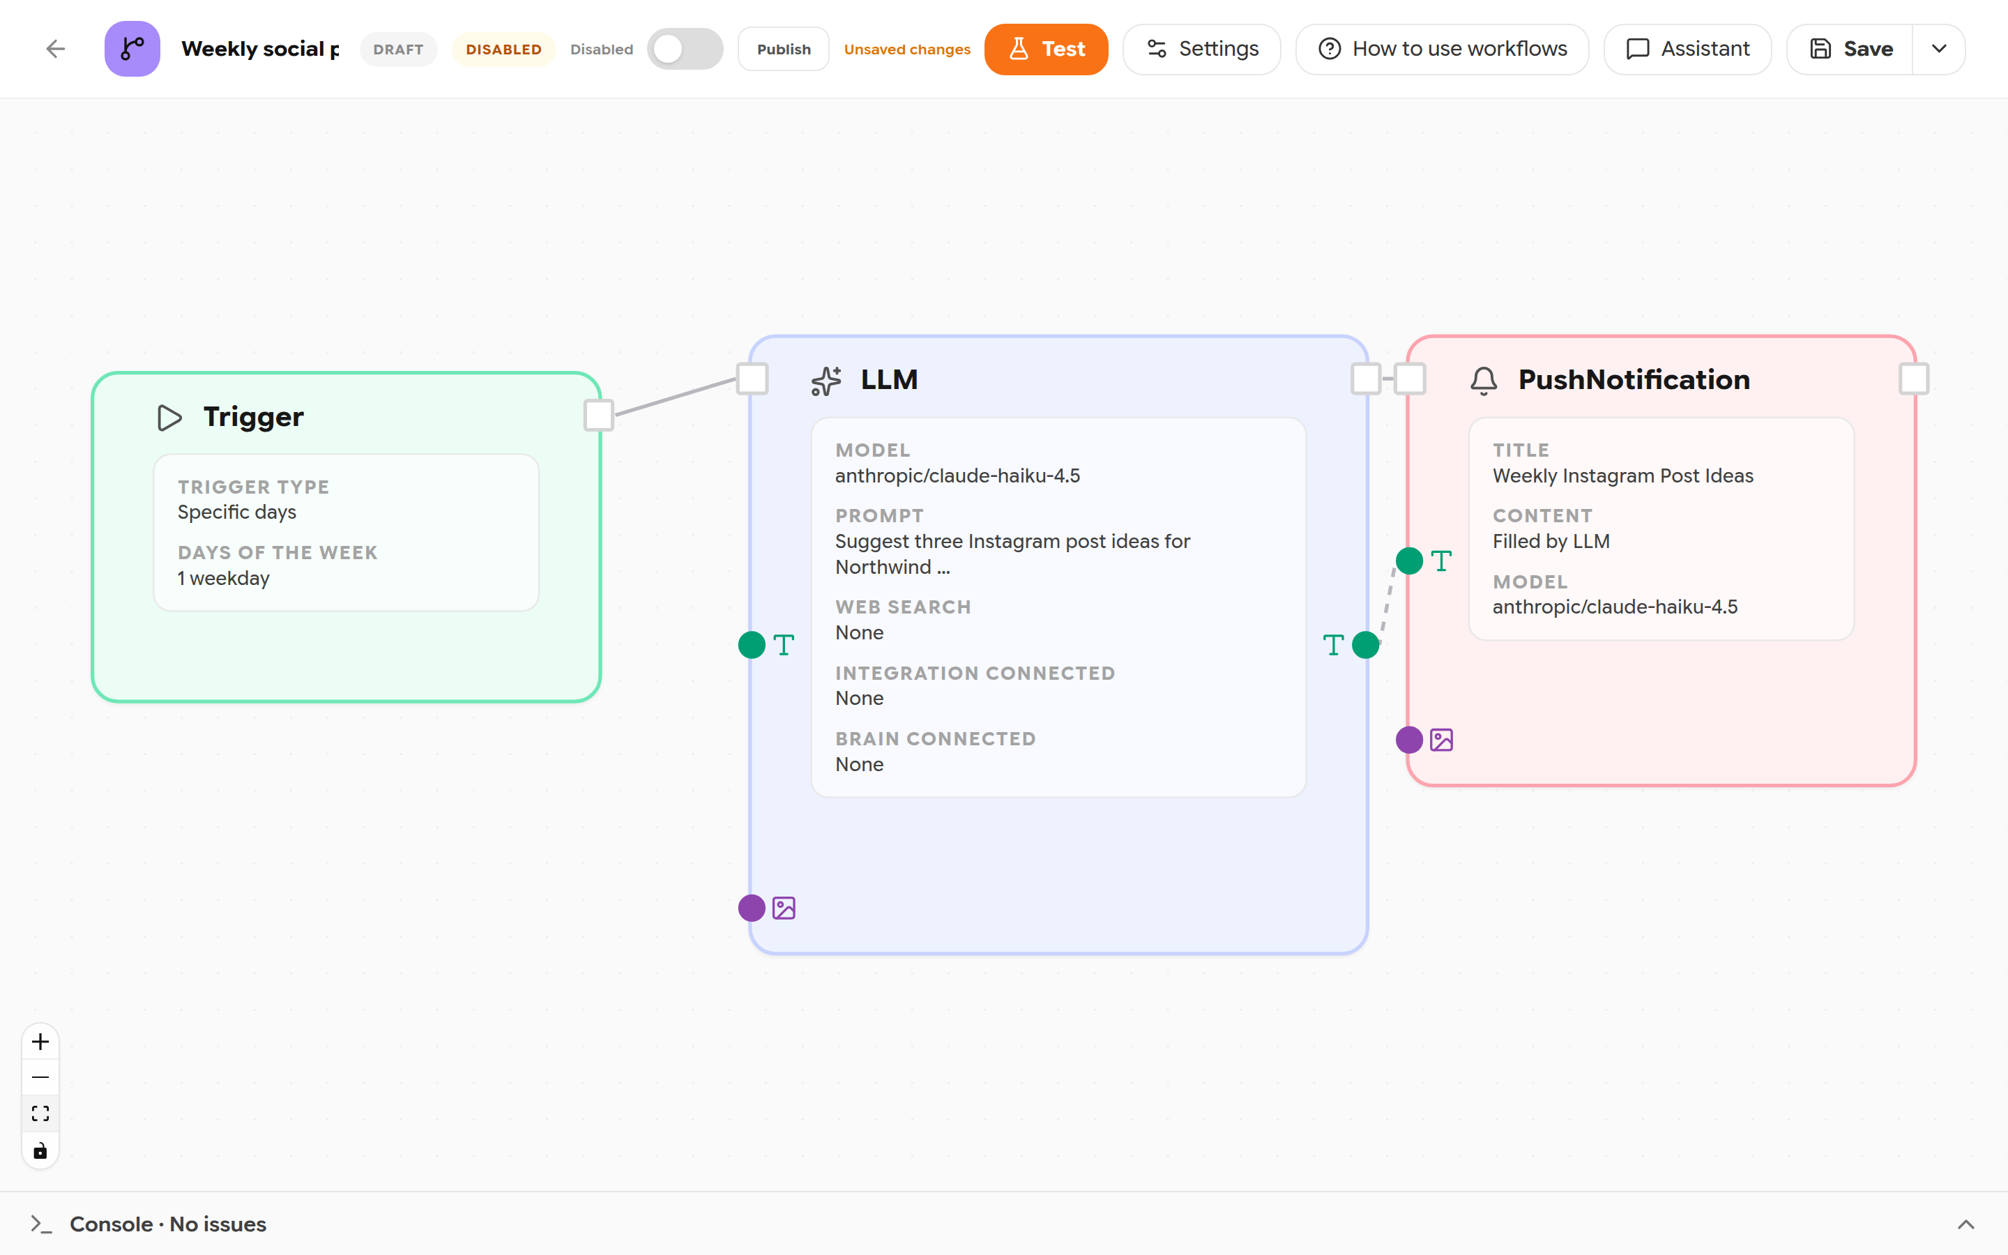The image size is (2008, 1255).
Task: Click the DRAFT status badge
Action: click(398, 49)
